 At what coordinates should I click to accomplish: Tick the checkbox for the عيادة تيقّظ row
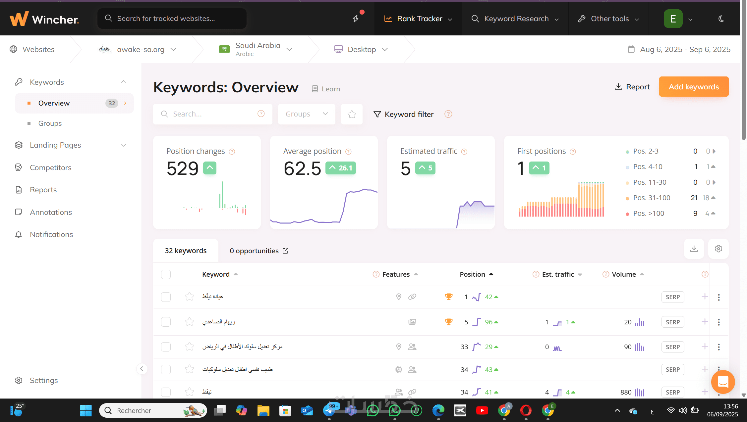(166, 297)
